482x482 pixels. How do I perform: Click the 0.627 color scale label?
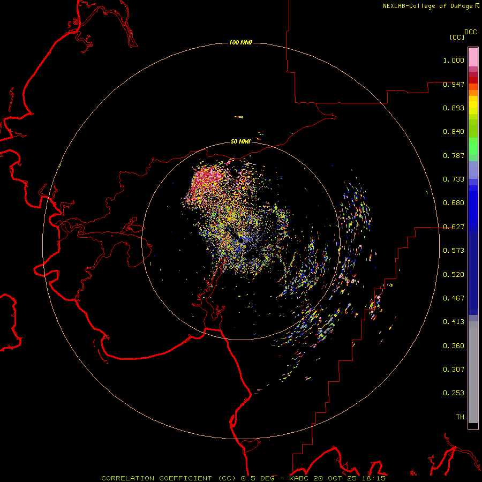pyautogui.click(x=454, y=227)
